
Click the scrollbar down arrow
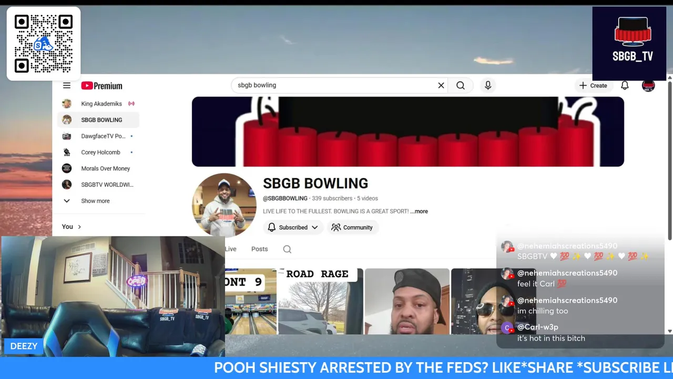(x=670, y=331)
